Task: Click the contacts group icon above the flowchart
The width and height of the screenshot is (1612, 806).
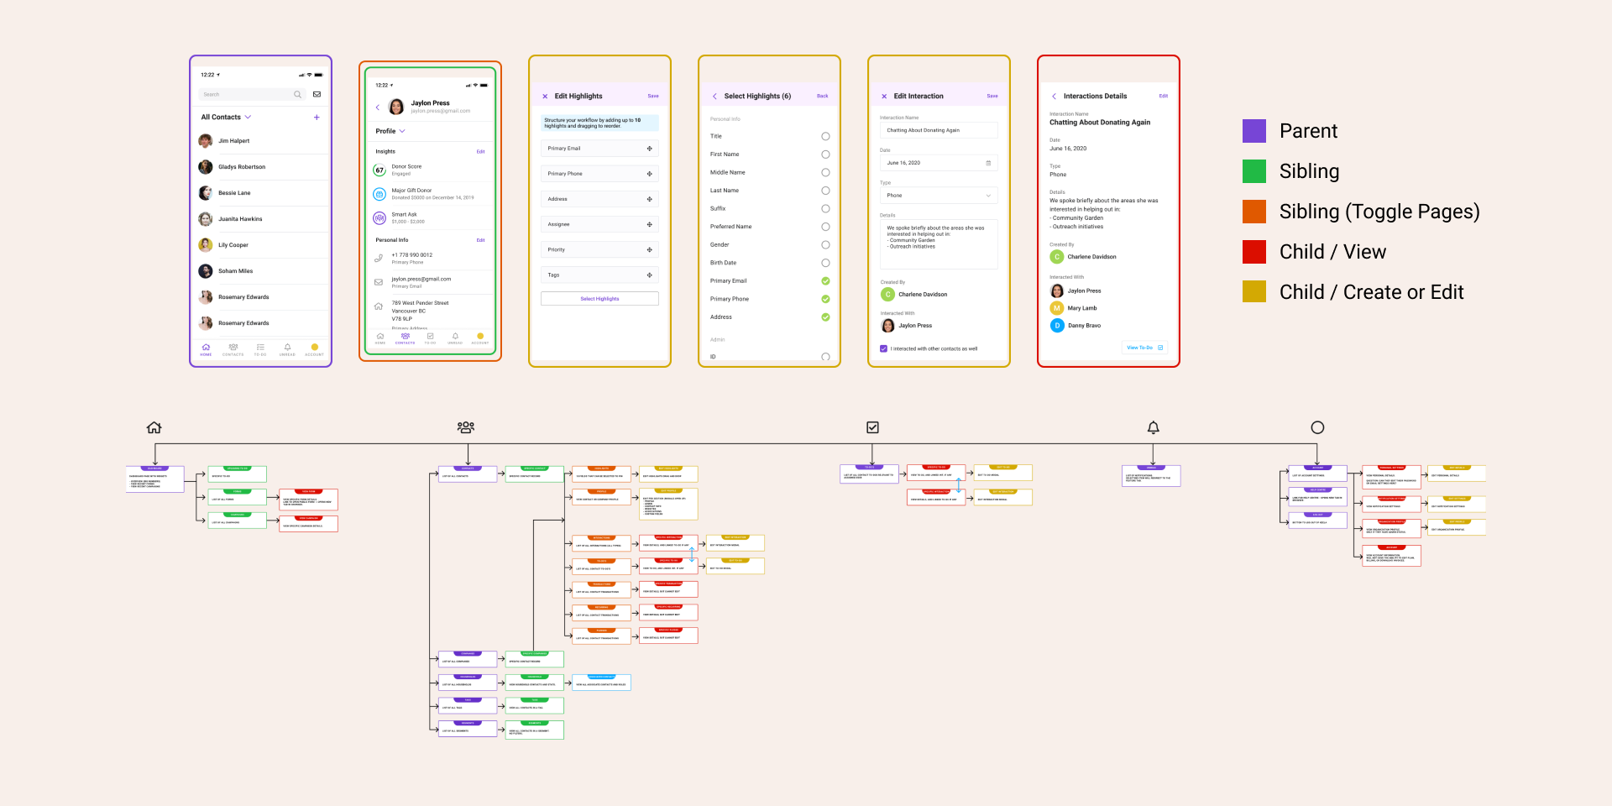Action: click(x=466, y=427)
